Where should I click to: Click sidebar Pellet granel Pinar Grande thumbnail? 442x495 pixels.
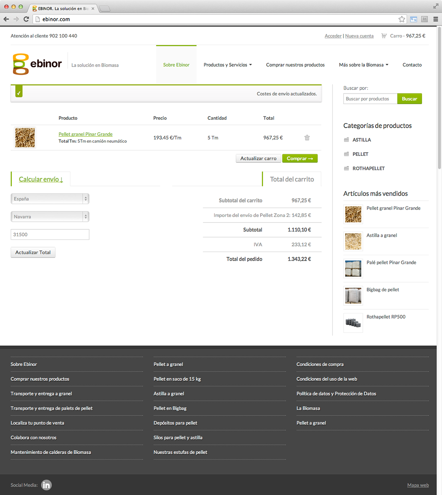click(x=353, y=214)
